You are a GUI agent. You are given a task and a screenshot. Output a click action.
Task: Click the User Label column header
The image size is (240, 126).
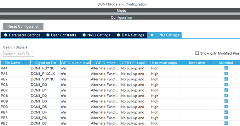[x=196, y=63]
